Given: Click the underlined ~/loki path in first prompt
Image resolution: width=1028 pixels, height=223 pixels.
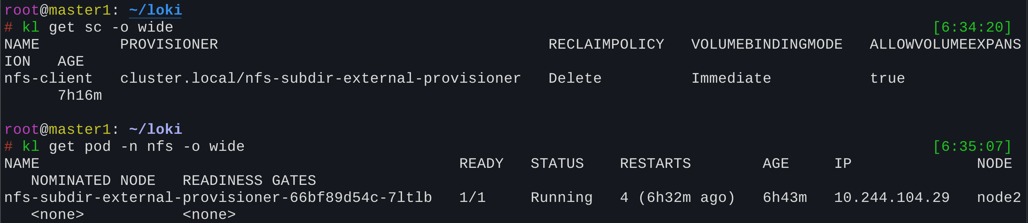Looking at the screenshot, I should pyautogui.click(x=155, y=10).
